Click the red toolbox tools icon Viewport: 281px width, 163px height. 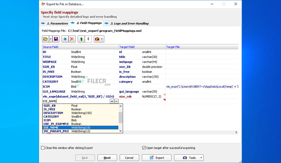pyautogui.click(x=97, y=39)
